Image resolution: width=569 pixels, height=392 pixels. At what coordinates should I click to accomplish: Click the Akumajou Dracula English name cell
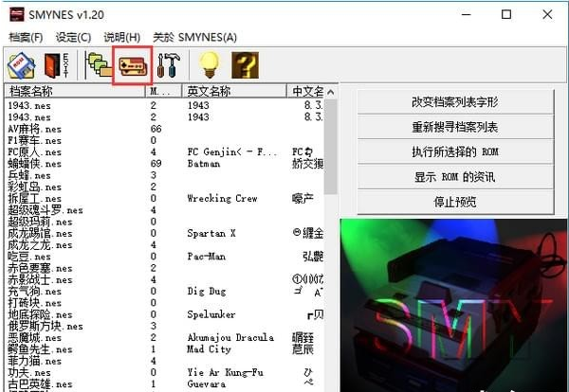230,338
